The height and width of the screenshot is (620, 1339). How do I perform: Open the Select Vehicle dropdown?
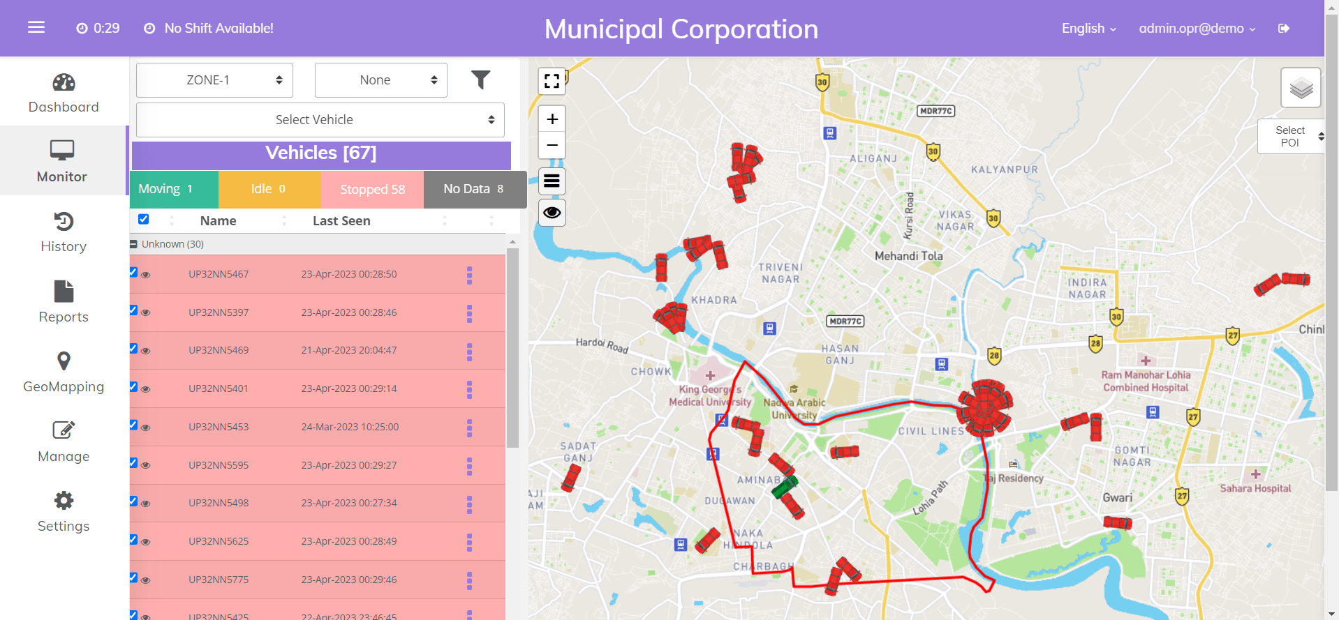point(320,120)
